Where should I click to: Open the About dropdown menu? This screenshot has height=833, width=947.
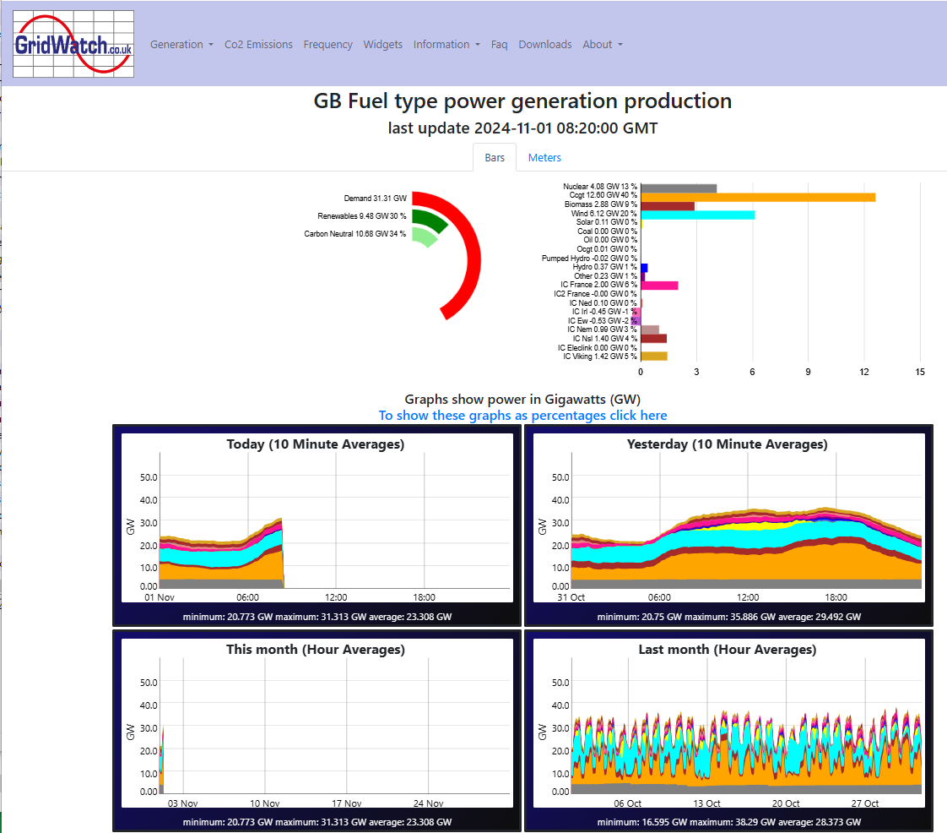[x=602, y=44]
